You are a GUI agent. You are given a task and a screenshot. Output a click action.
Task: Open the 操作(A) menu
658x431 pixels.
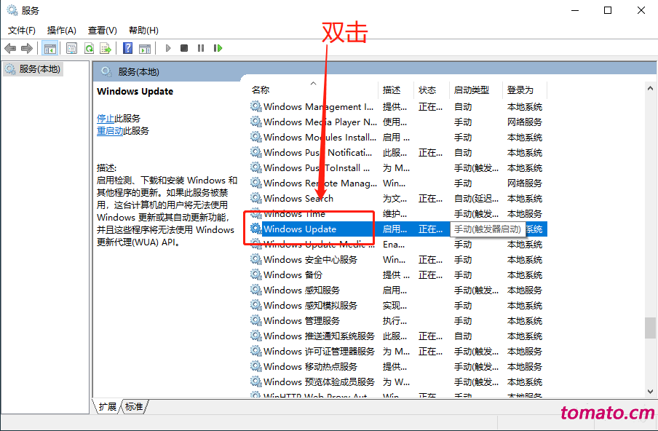tap(62, 31)
